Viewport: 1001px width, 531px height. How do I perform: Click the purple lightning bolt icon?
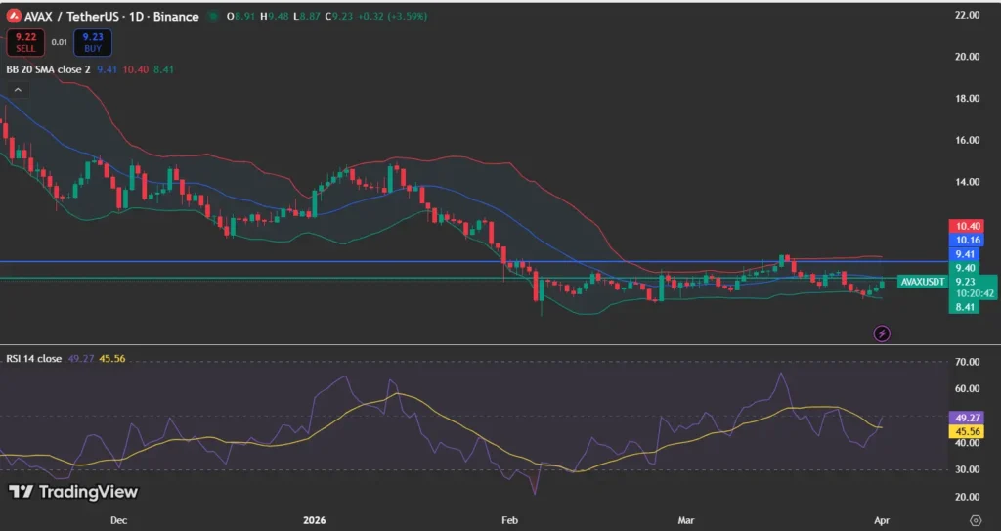882,332
